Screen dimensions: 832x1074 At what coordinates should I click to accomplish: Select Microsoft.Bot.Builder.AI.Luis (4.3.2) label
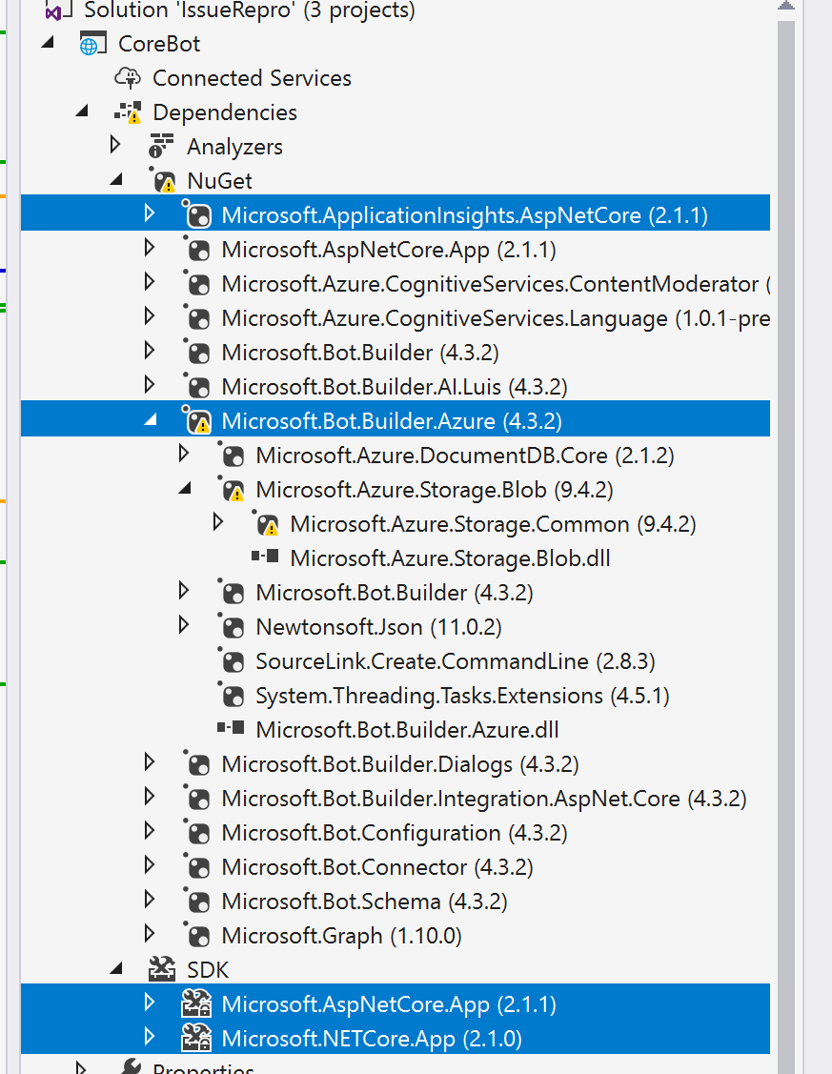click(x=395, y=387)
